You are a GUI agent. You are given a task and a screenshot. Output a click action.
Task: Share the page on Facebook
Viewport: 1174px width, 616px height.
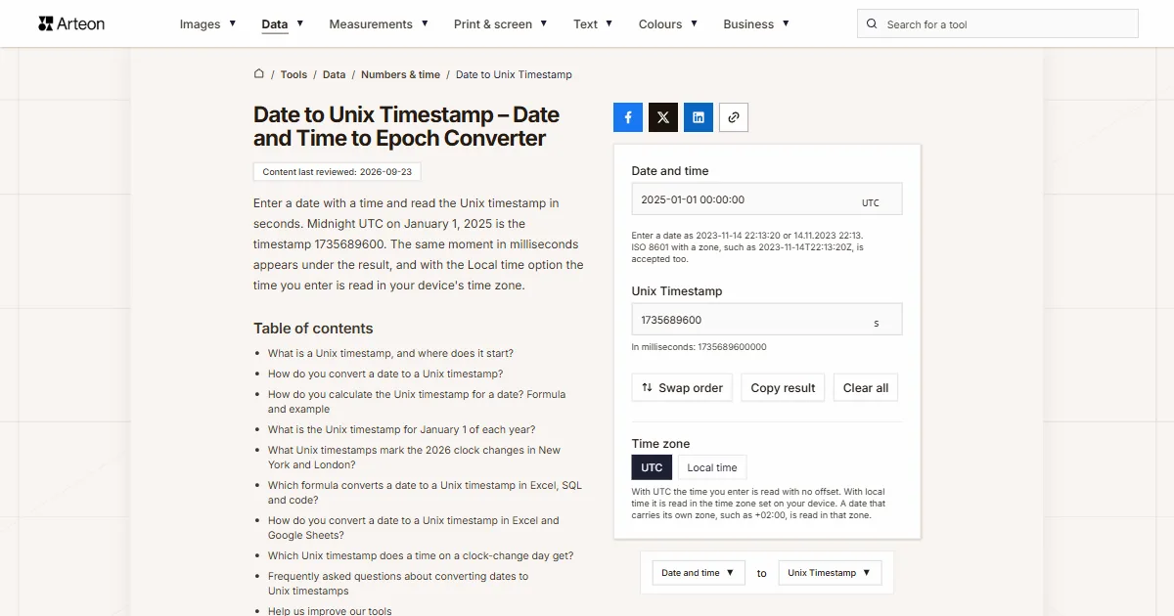628,117
